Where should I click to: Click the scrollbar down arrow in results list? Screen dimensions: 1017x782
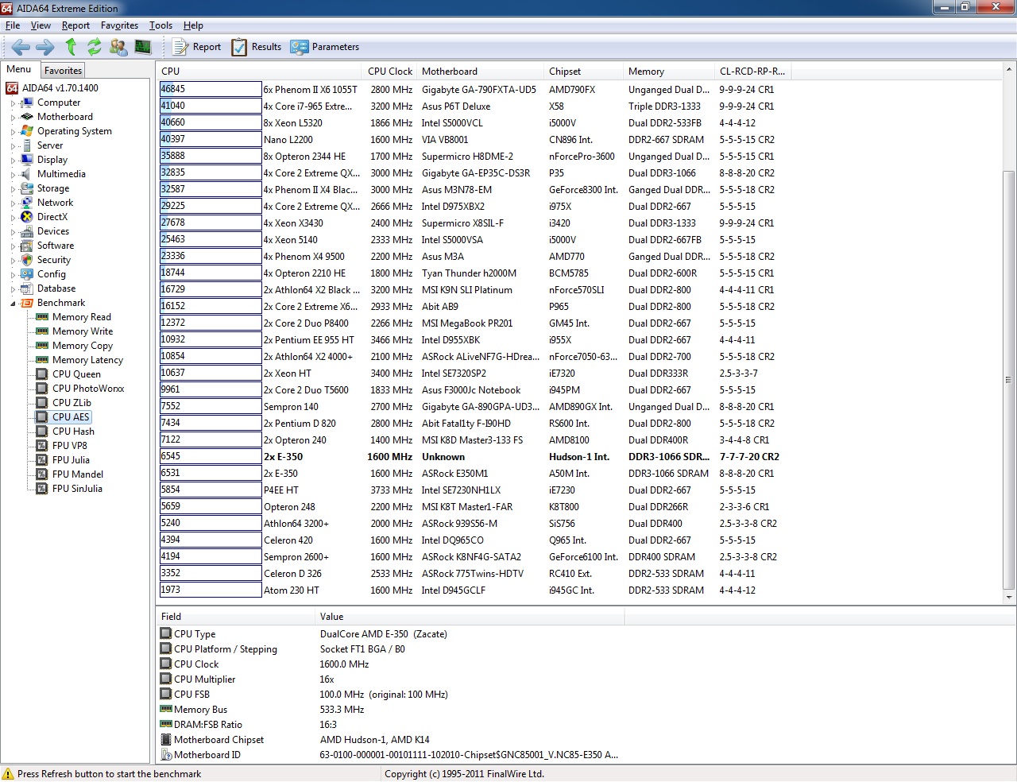[1009, 597]
